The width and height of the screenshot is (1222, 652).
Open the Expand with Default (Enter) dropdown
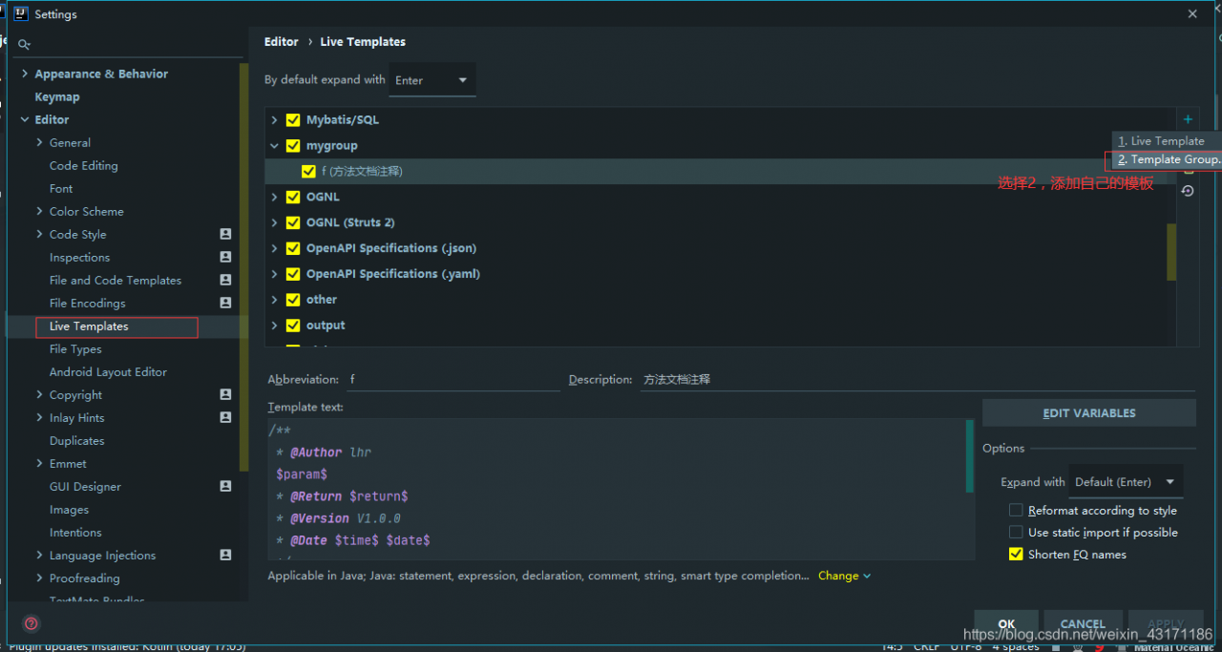tap(1127, 482)
